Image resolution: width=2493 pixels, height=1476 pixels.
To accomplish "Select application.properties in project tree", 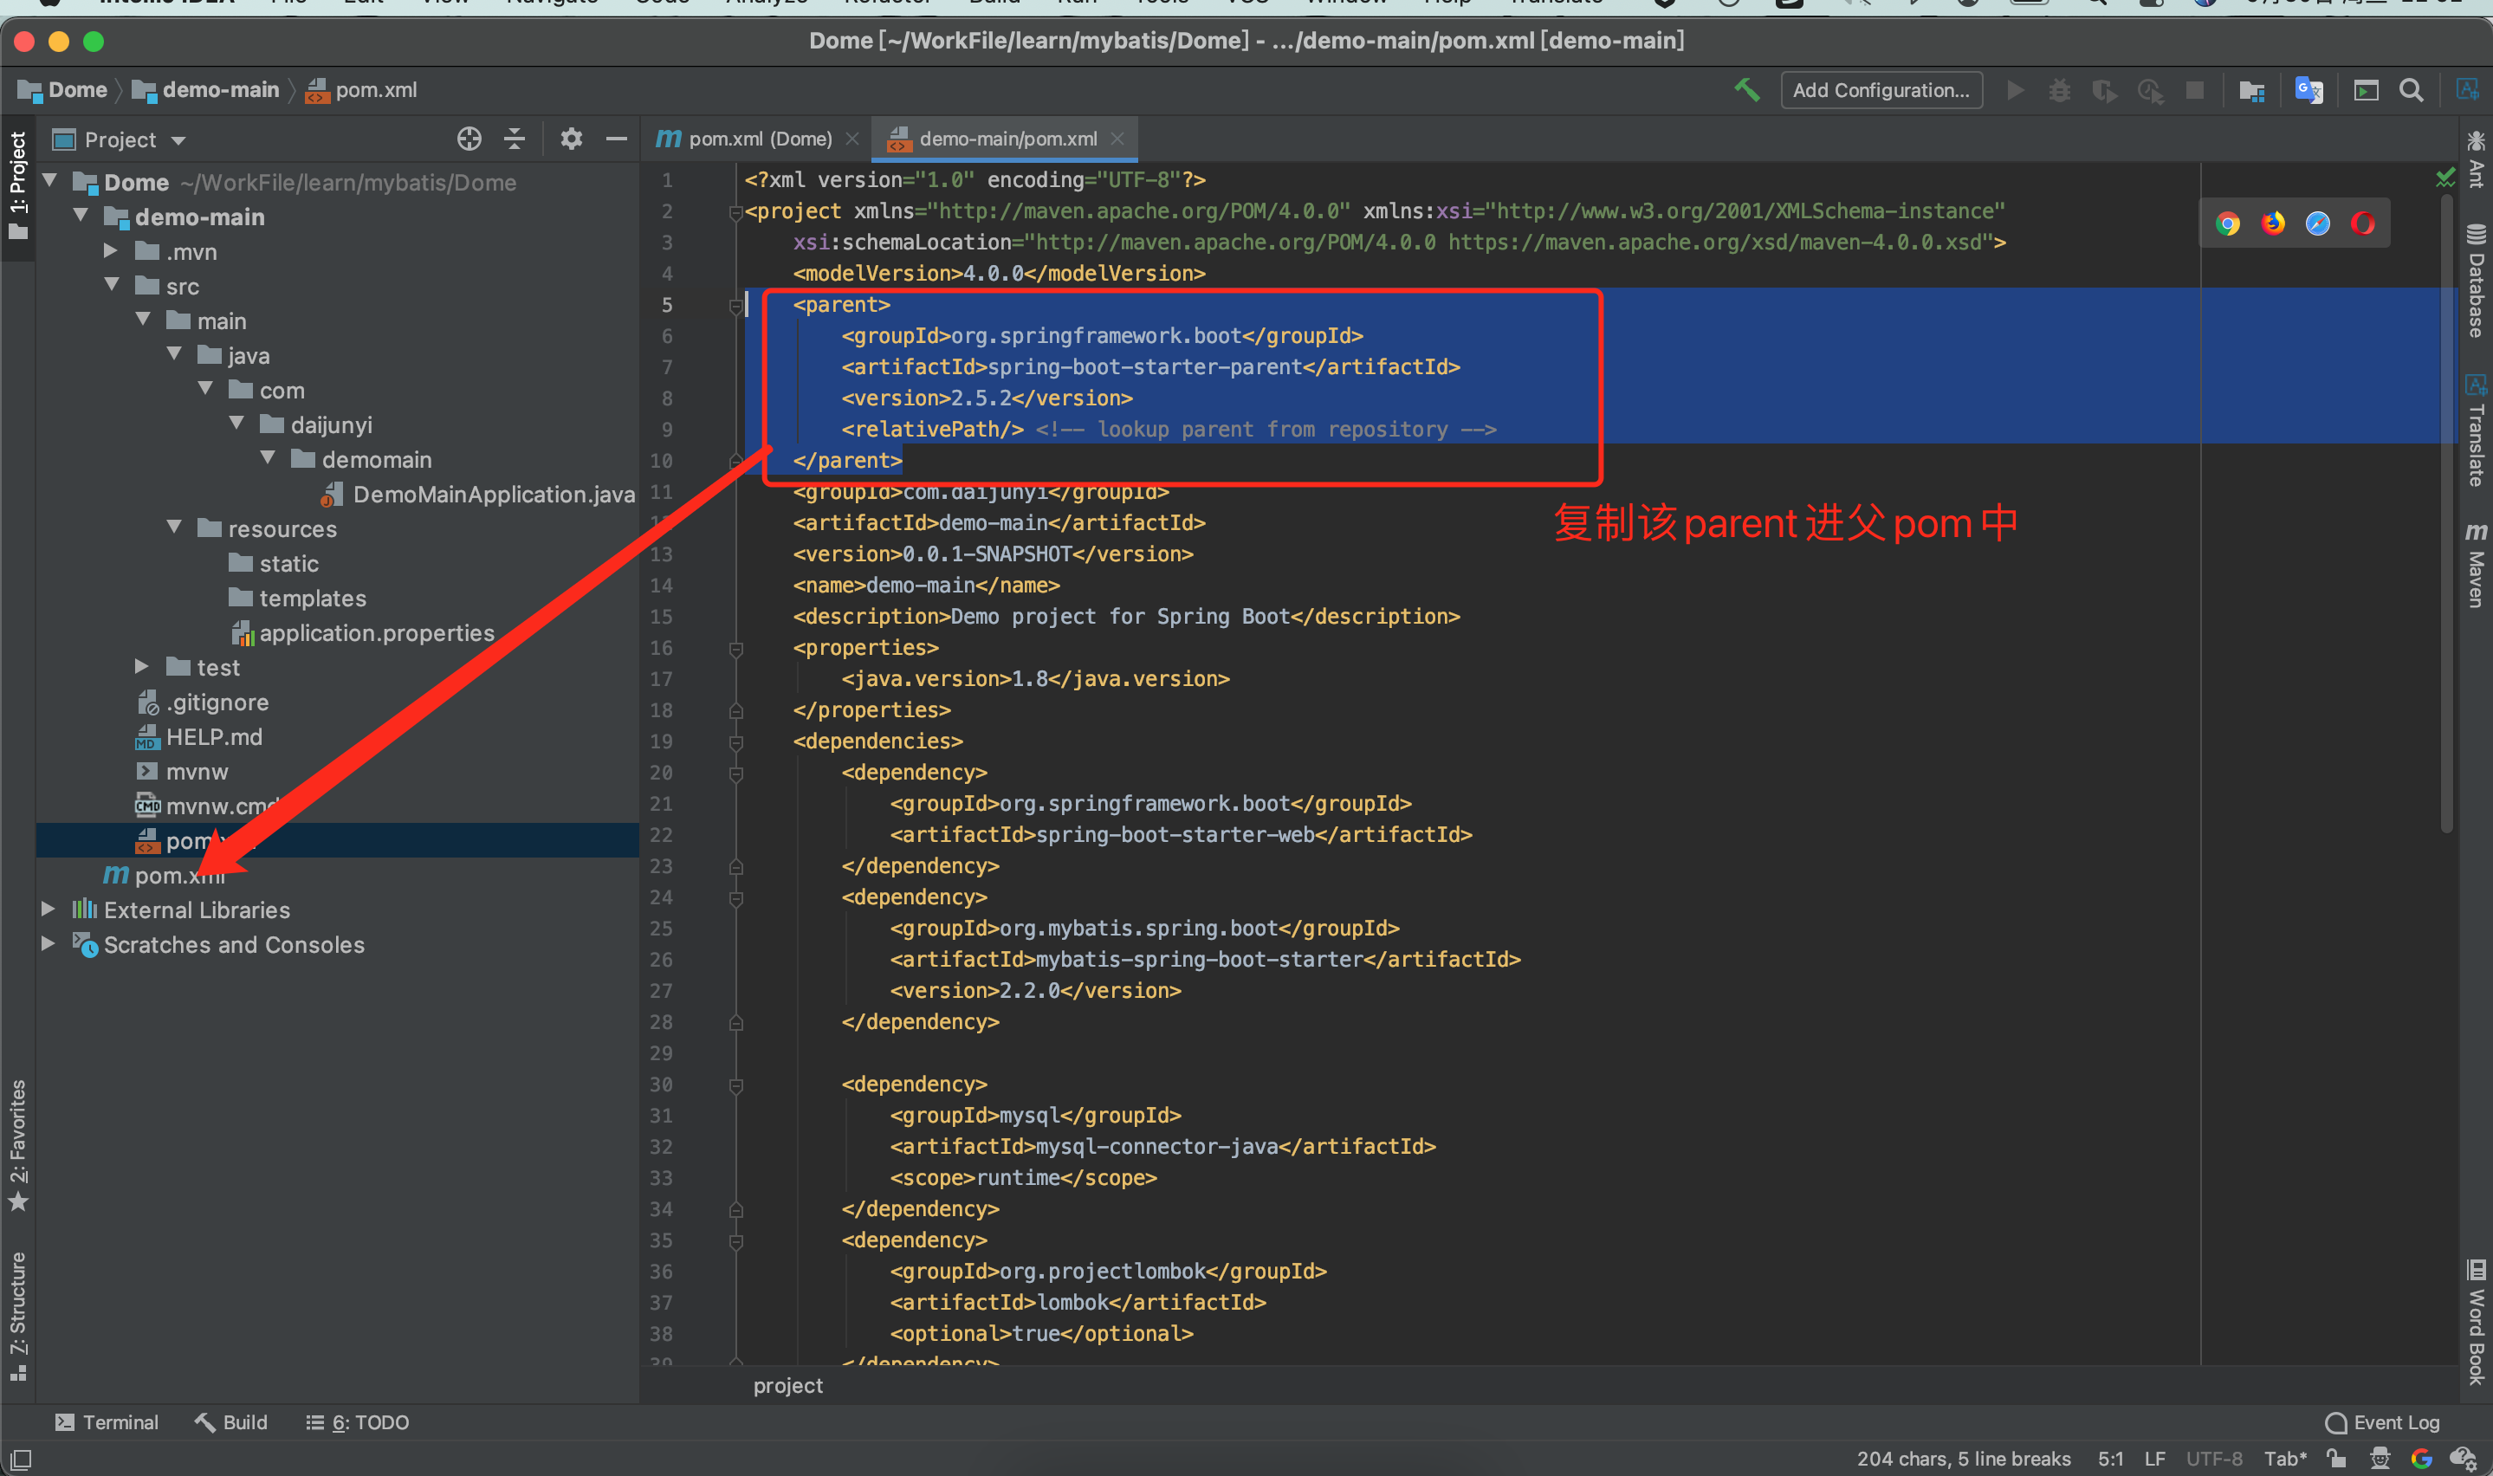I will coord(363,632).
